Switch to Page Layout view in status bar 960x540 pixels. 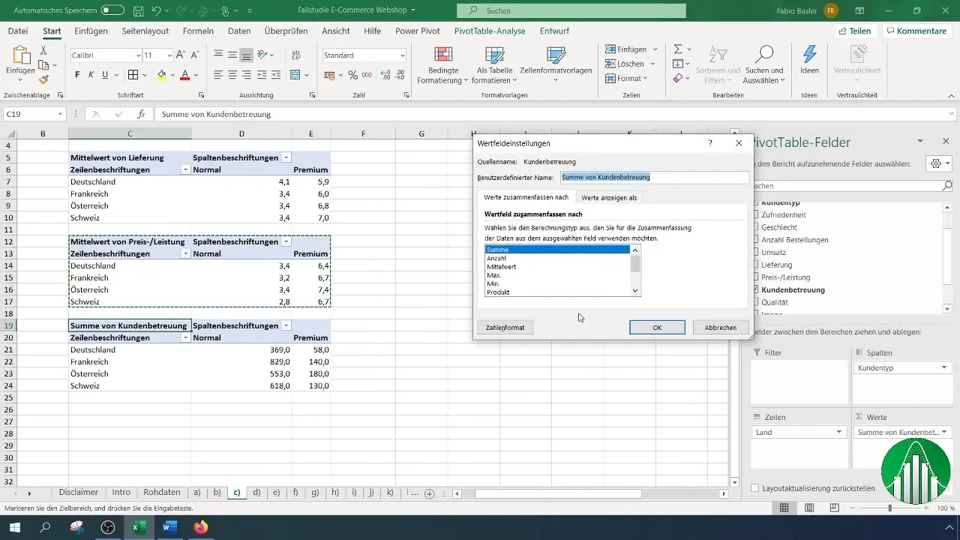pos(809,508)
